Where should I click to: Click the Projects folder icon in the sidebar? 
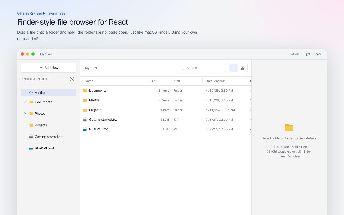31,125
